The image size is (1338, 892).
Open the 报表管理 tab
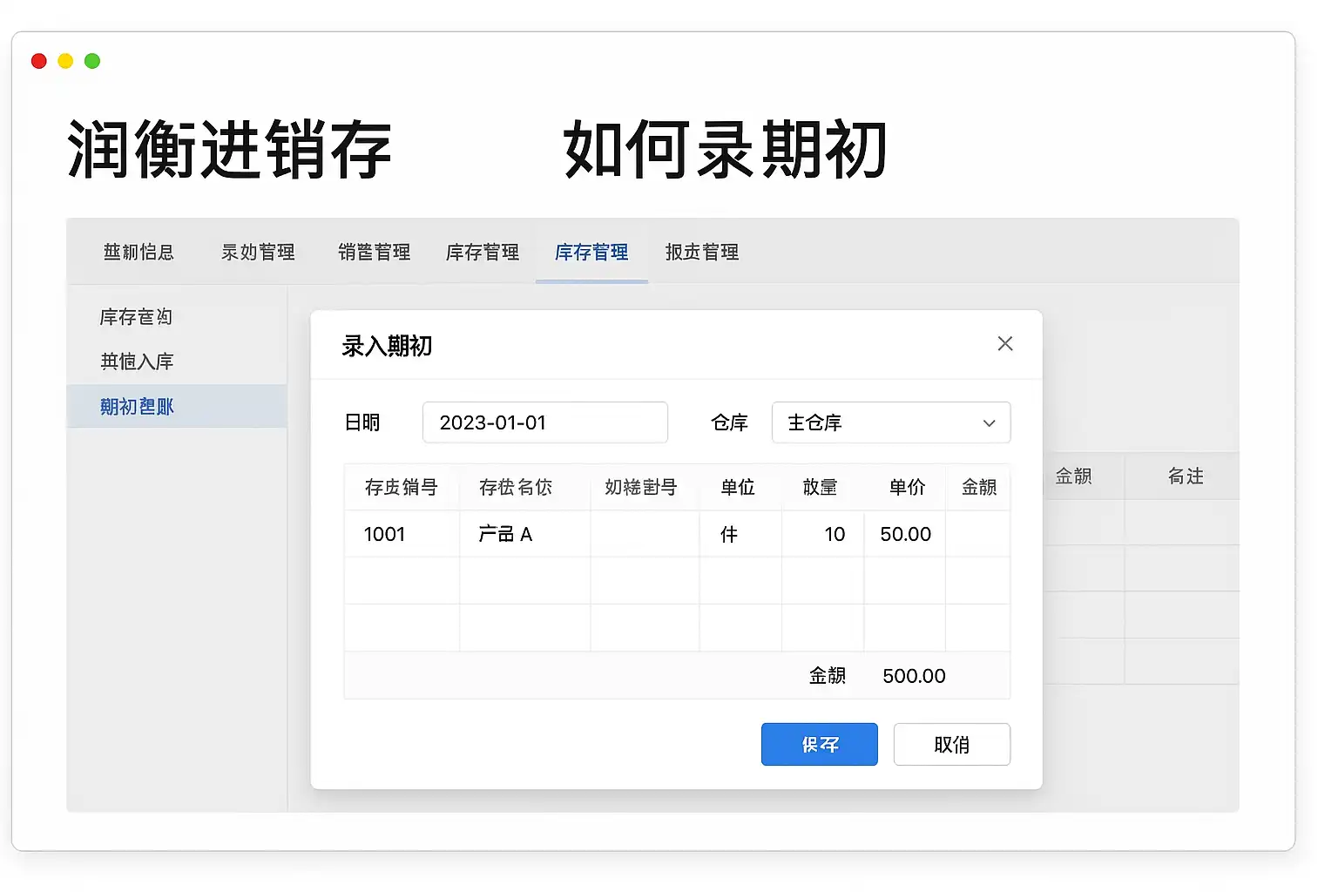point(701,253)
